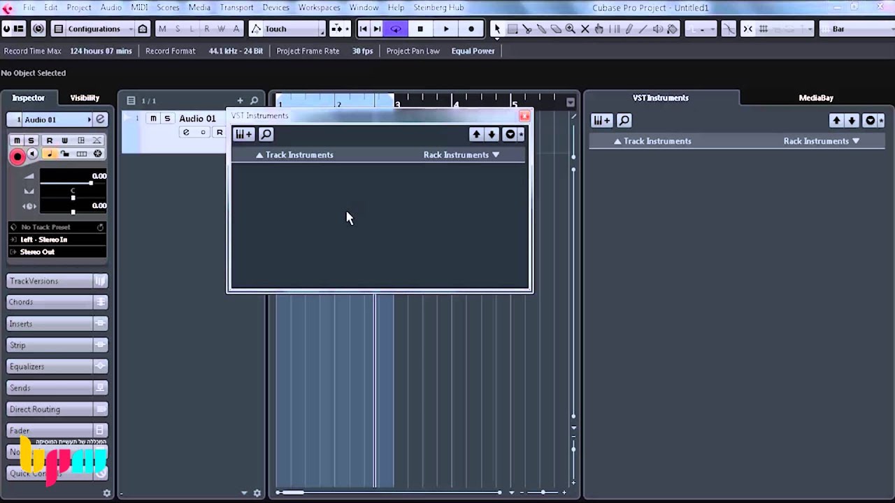Open the File menu
895x503 pixels.
point(29,7)
